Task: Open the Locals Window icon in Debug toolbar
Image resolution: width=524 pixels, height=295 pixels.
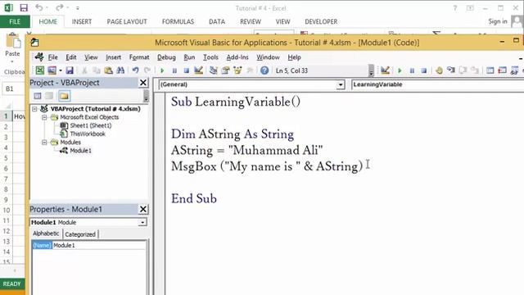Action: 490,70
